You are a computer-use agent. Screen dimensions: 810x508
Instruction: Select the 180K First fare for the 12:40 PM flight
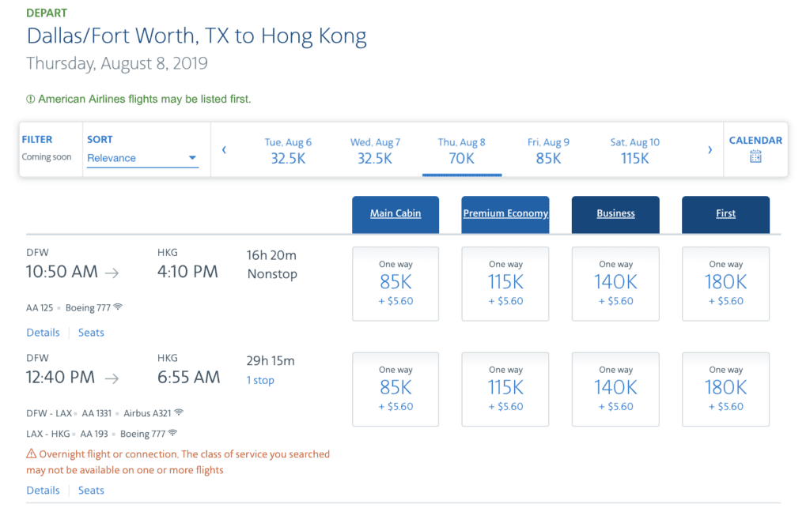pos(725,389)
